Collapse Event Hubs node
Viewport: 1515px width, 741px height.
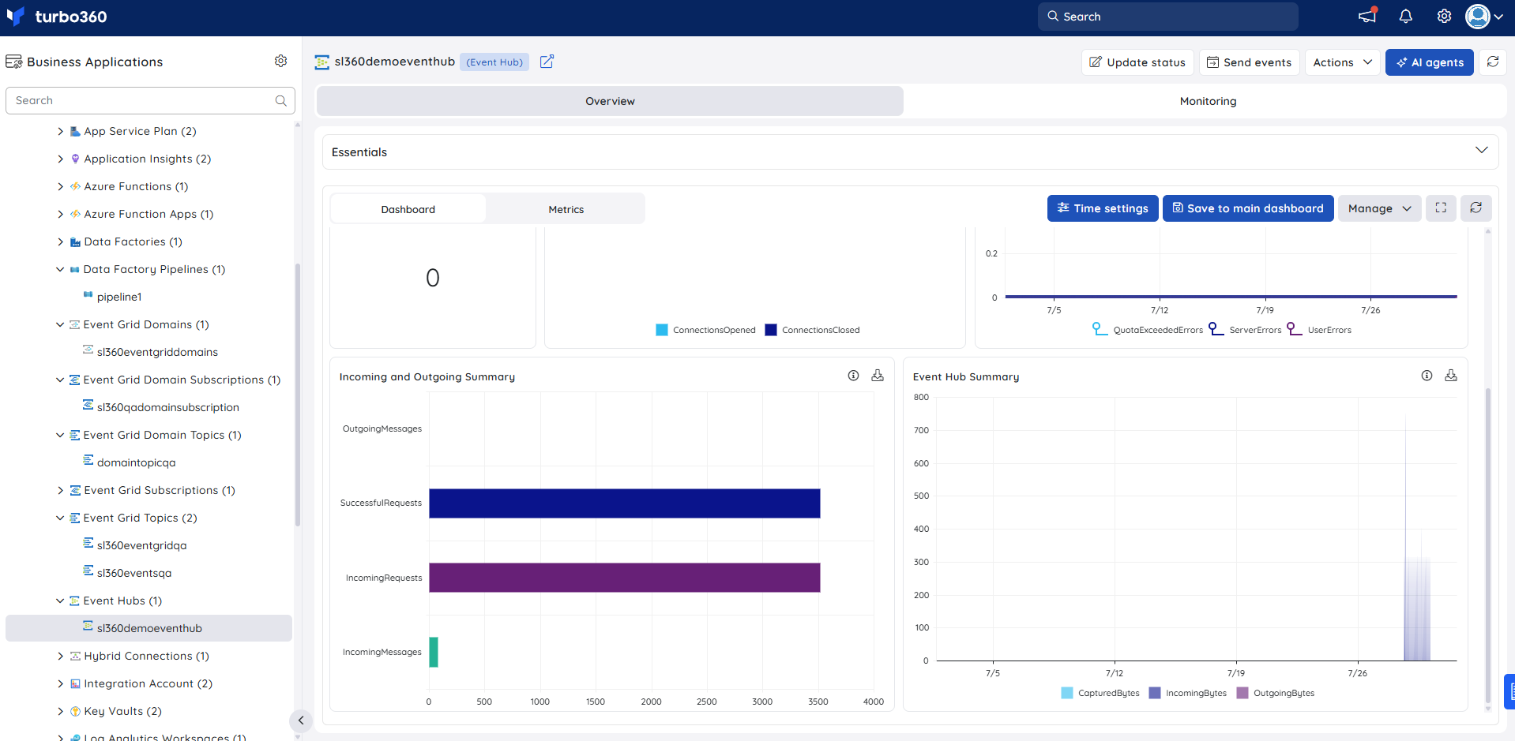(x=60, y=601)
